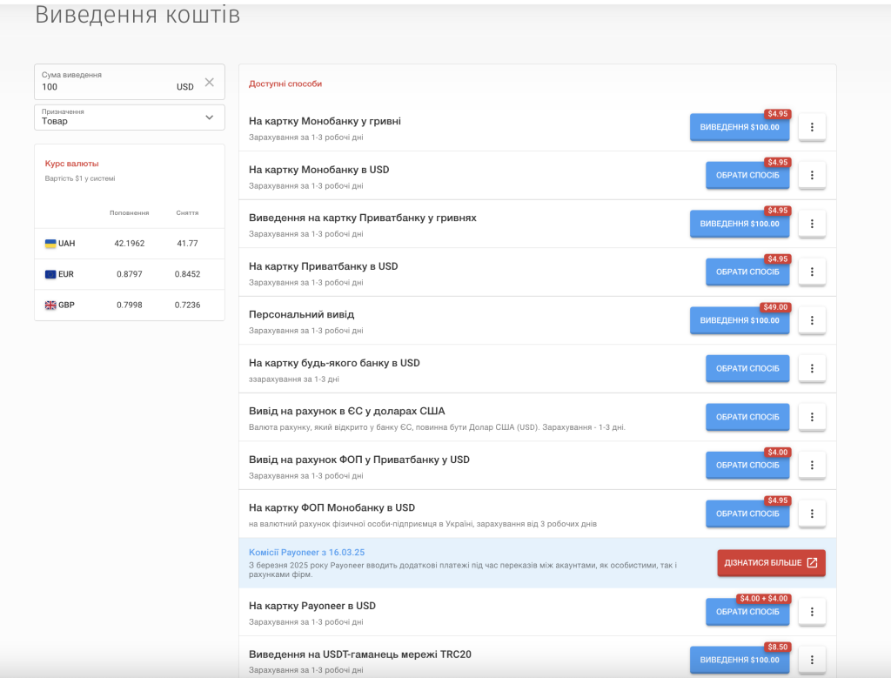
Task: Open three-dot menu for EU account withdrawal
Action: [811, 417]
